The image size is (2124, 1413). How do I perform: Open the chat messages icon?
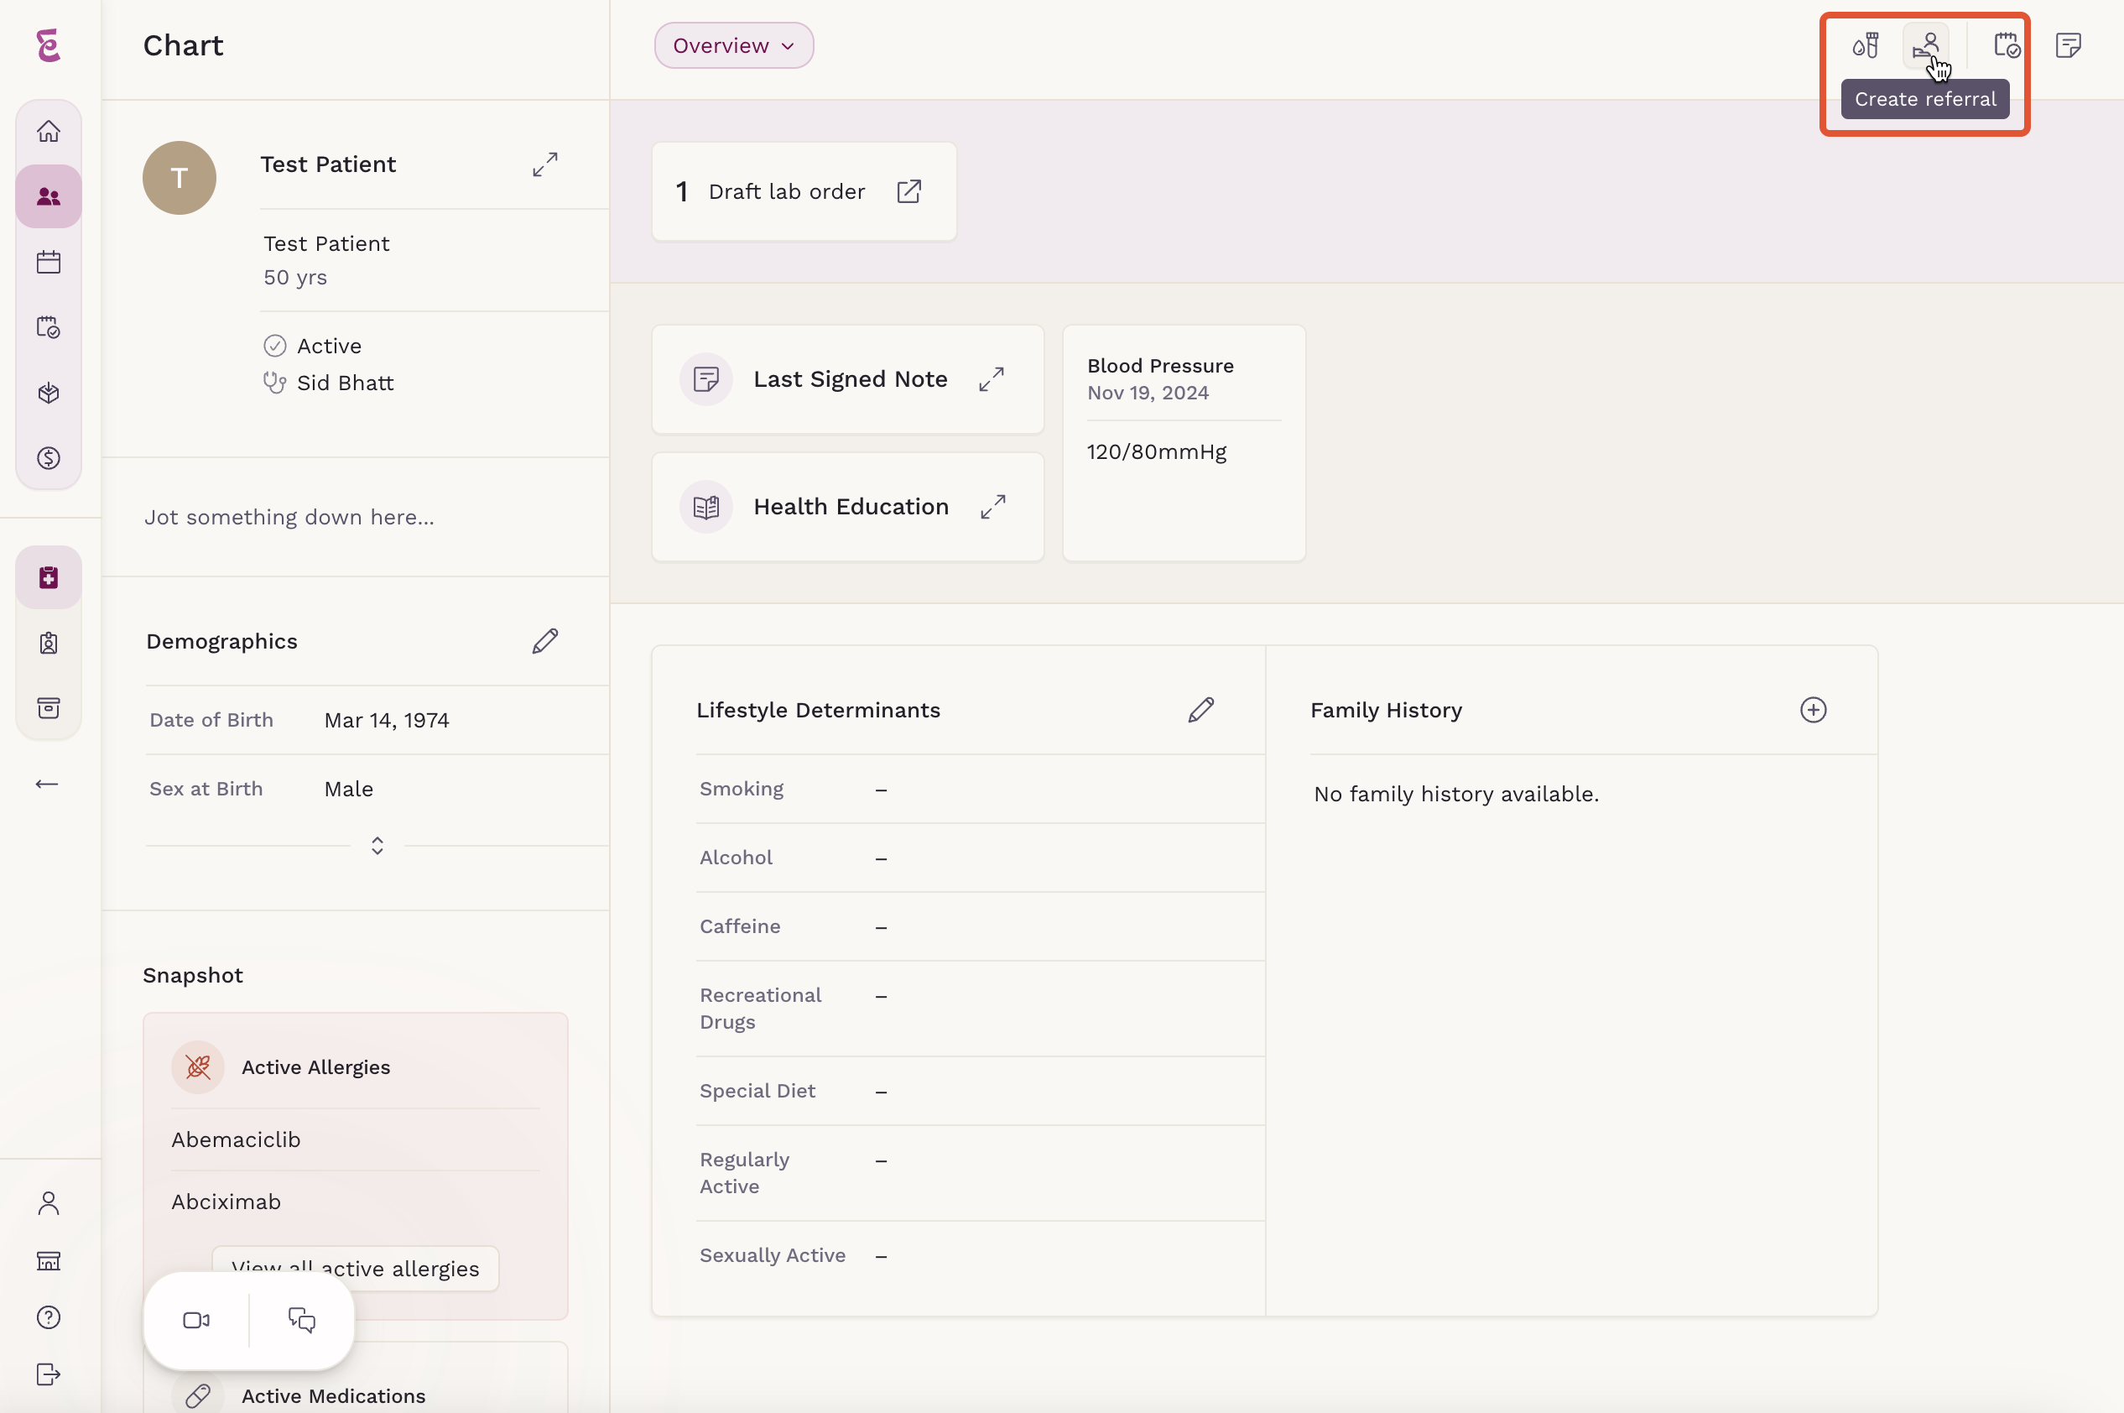coord(302,1320)
